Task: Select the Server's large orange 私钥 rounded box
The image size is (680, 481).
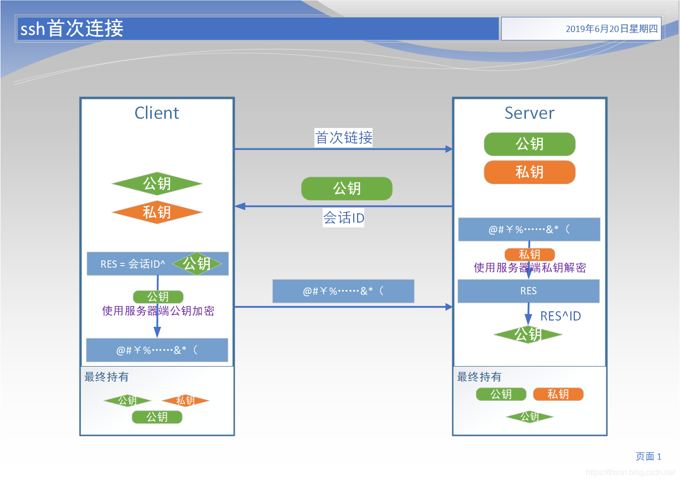Action: (x=530, y=172)
